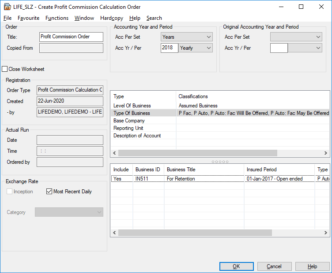Open the Favourite menu
This screenshot has width=332, height=273.
(28, 18)
